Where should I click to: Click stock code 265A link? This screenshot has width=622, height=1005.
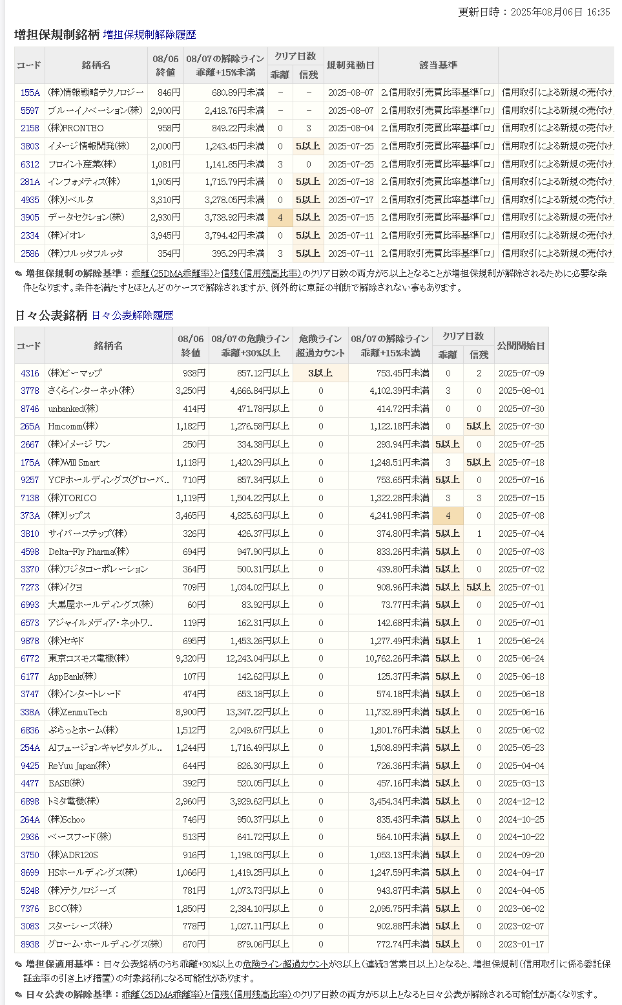click(30, 426)
